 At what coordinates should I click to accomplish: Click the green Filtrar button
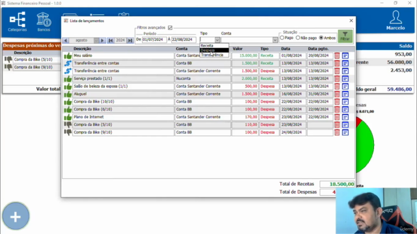[x=345, y=36]
